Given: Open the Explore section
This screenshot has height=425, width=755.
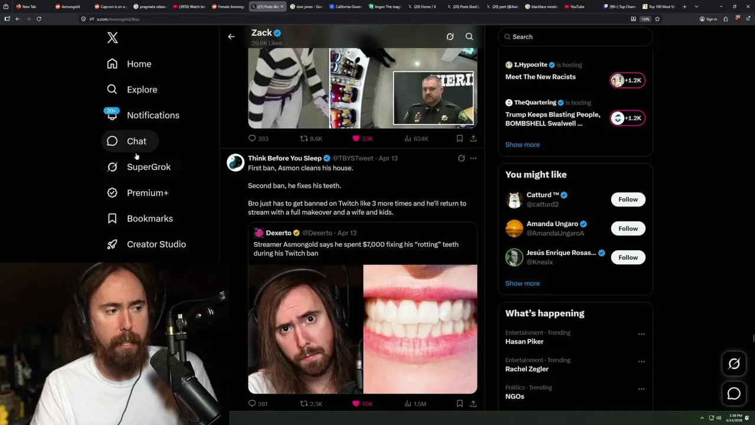Looking at the screenshot, I should [x=132, y=90].
